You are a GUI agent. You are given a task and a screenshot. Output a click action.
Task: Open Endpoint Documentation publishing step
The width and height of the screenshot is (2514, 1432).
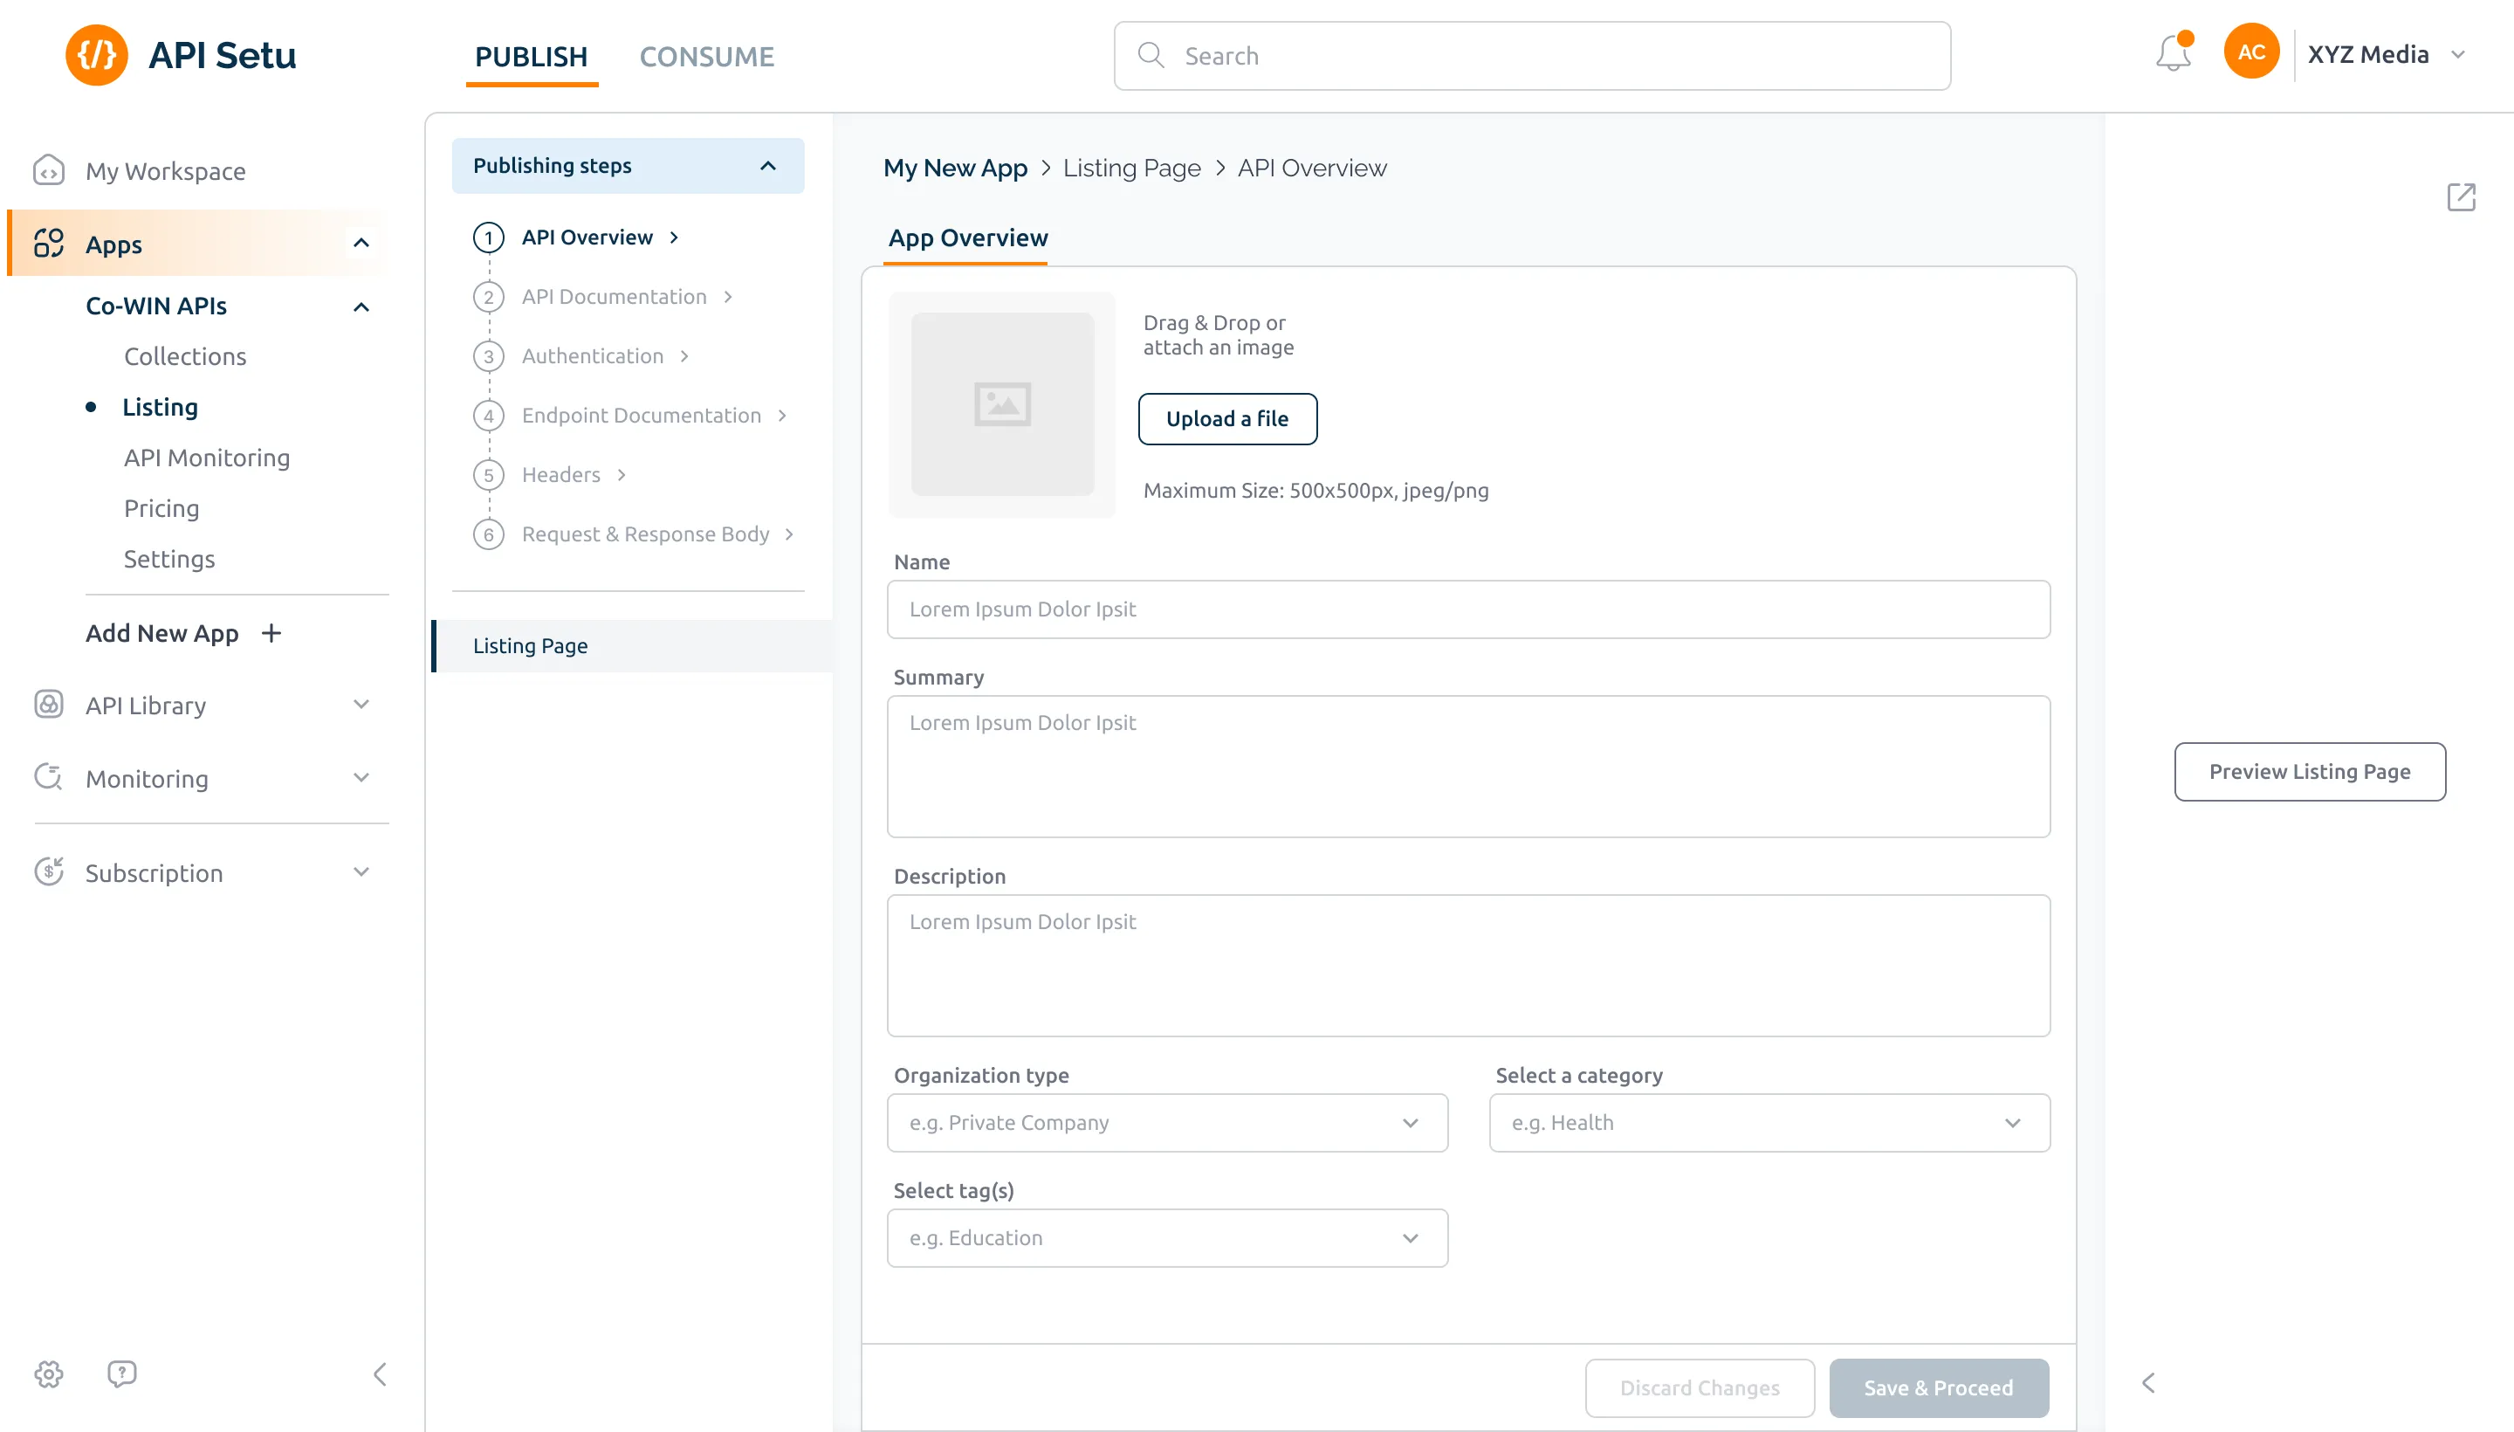[x=642, y=415]
